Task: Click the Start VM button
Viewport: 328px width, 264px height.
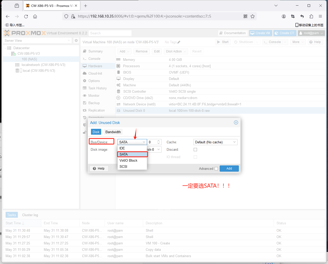Action: 223,42
